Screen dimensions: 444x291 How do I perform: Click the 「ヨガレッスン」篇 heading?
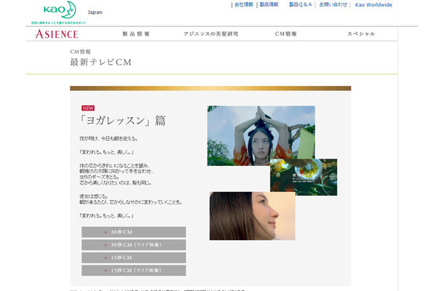(x=122, y=121)
